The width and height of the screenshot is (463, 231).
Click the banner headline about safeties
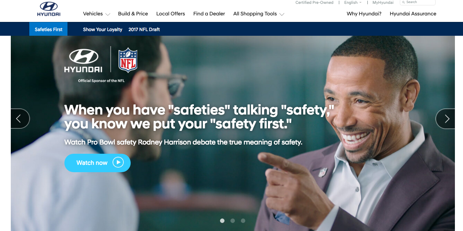[x=199, y=117]
